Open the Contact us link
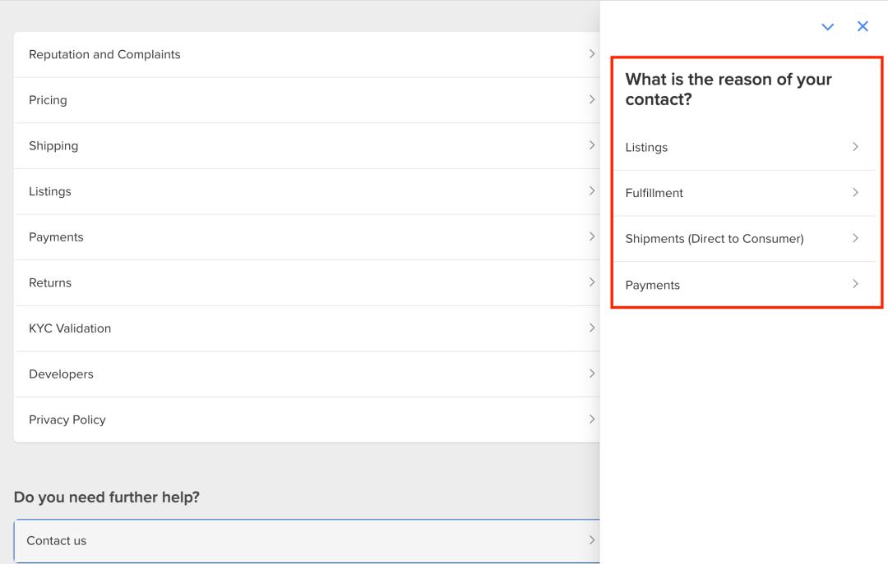888x564 pixels. 57,541
